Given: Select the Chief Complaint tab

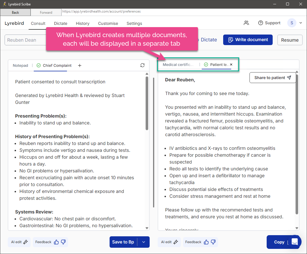Looking at the screenshot, I should pos(54,65).
